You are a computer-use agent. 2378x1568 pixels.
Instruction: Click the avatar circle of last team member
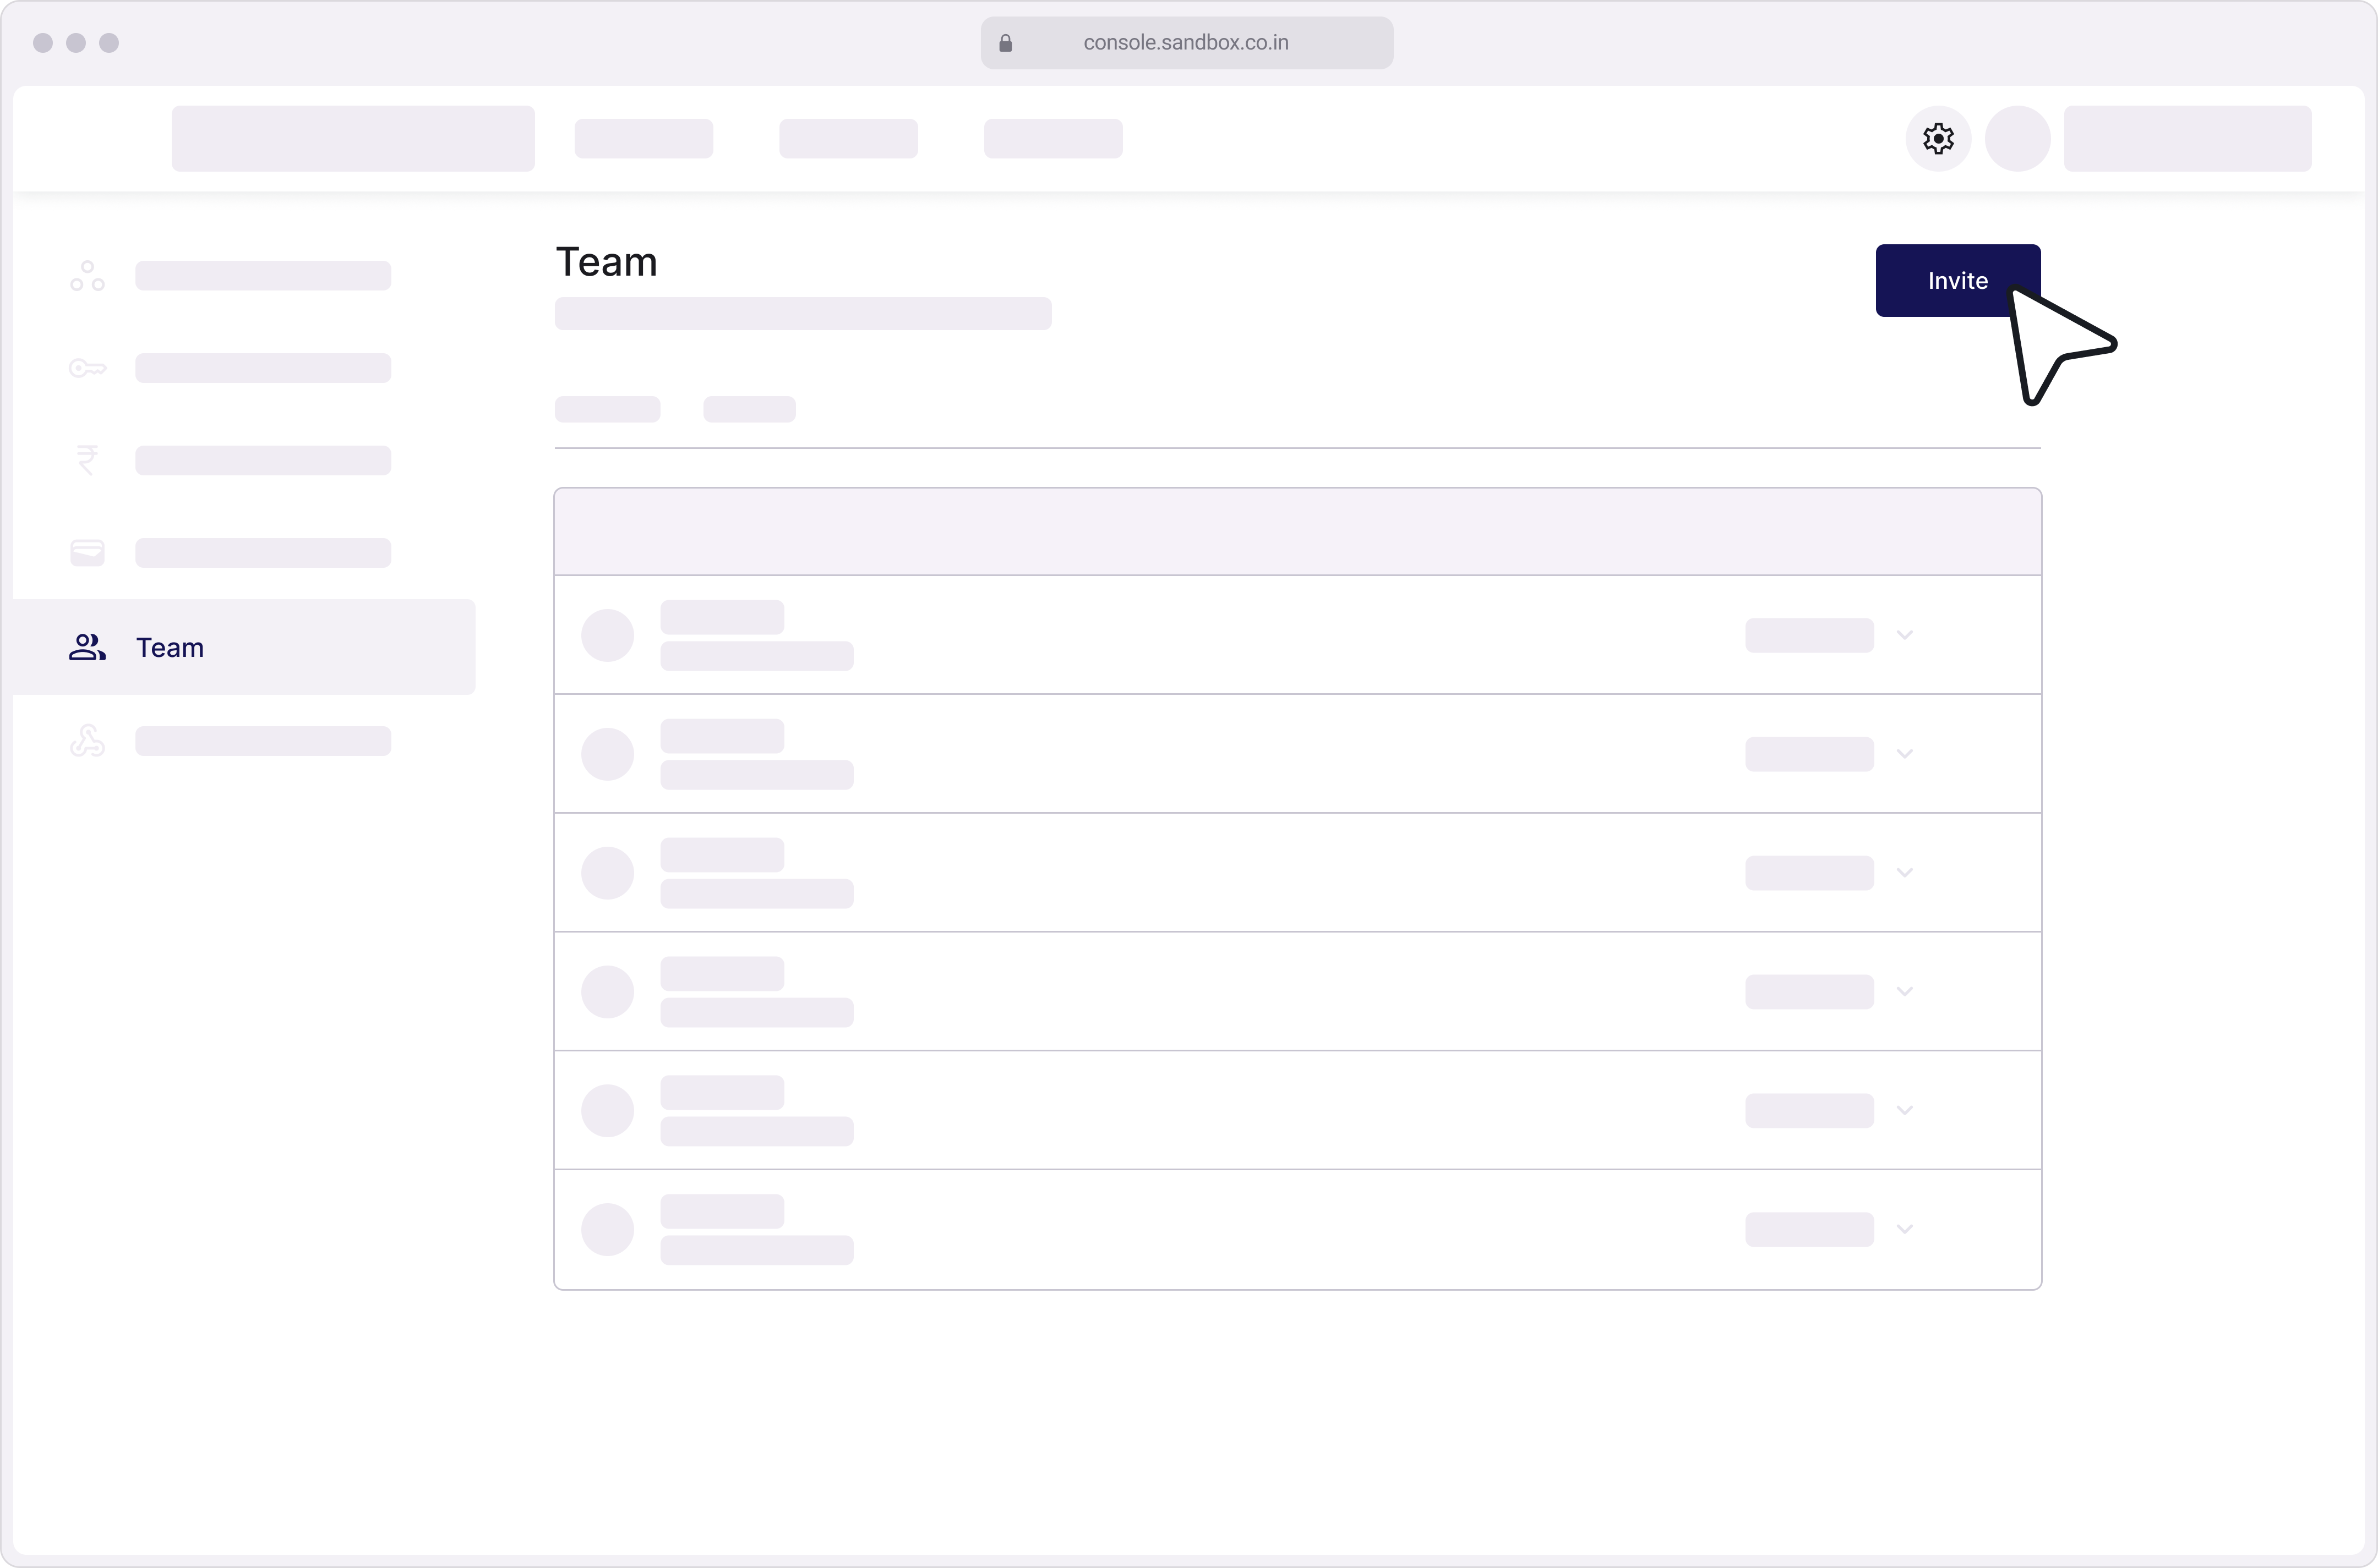pos(607,1230)
